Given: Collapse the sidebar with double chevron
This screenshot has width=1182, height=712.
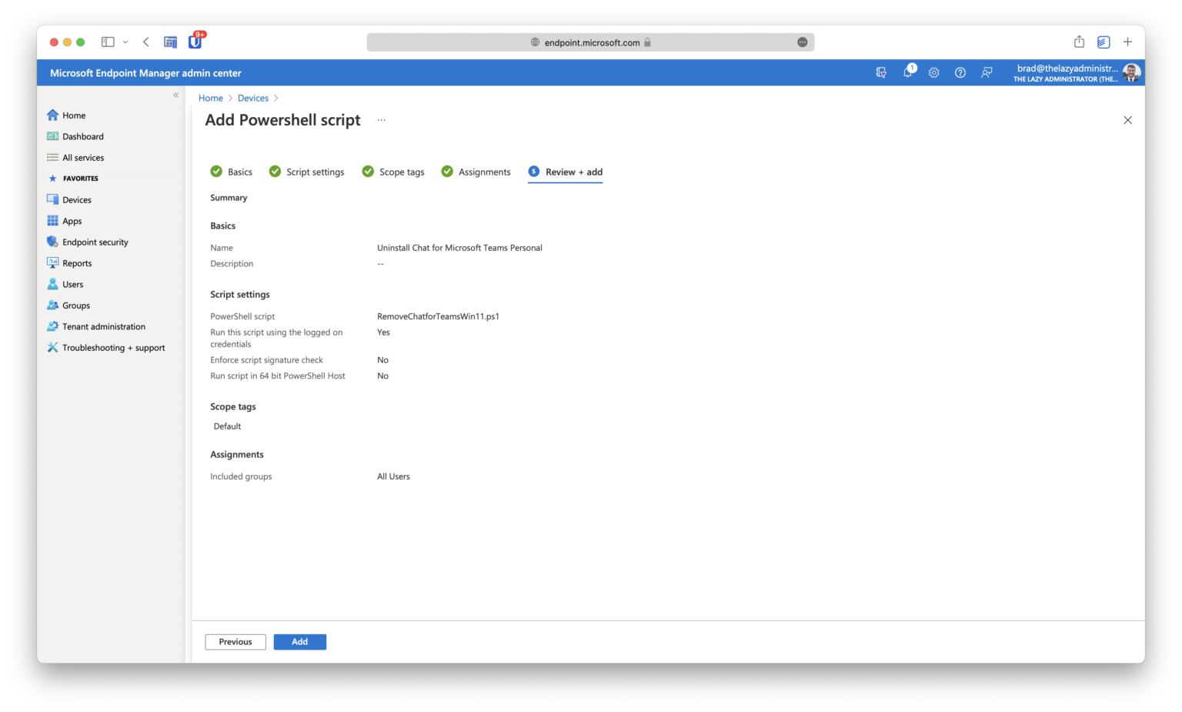Looking at the screenshot, I should pyautogui.click(x=176, y=95).
